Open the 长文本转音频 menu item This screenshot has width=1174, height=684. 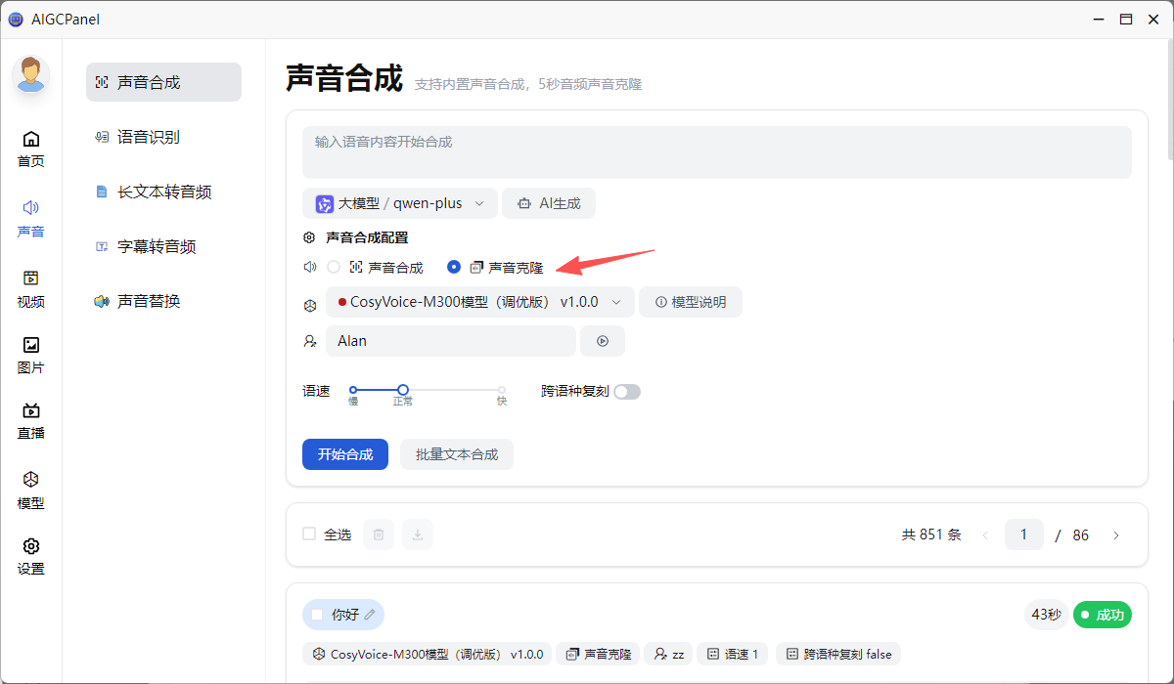pos(164,192)
